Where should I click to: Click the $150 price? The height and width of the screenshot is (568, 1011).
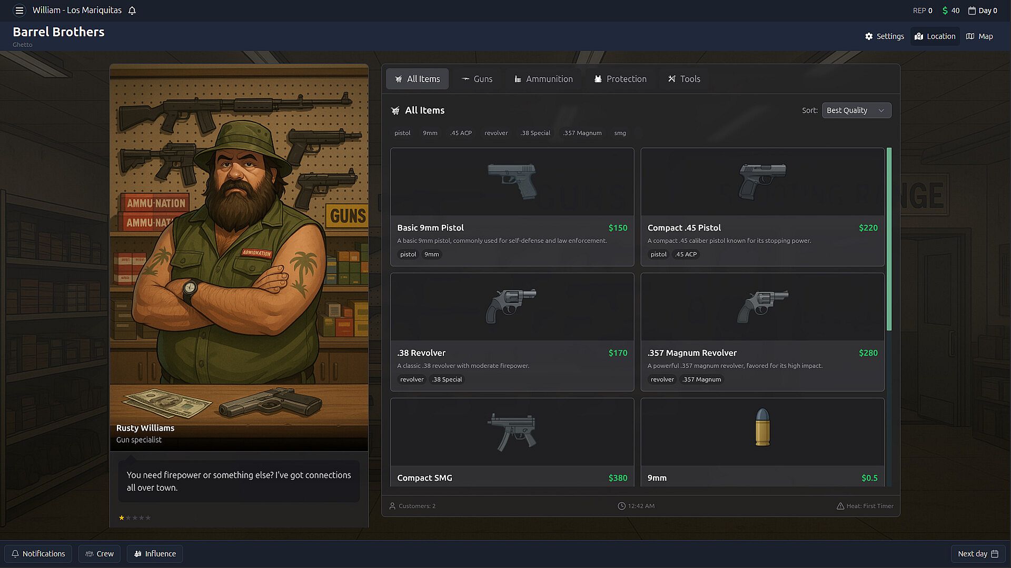point(618,228)
